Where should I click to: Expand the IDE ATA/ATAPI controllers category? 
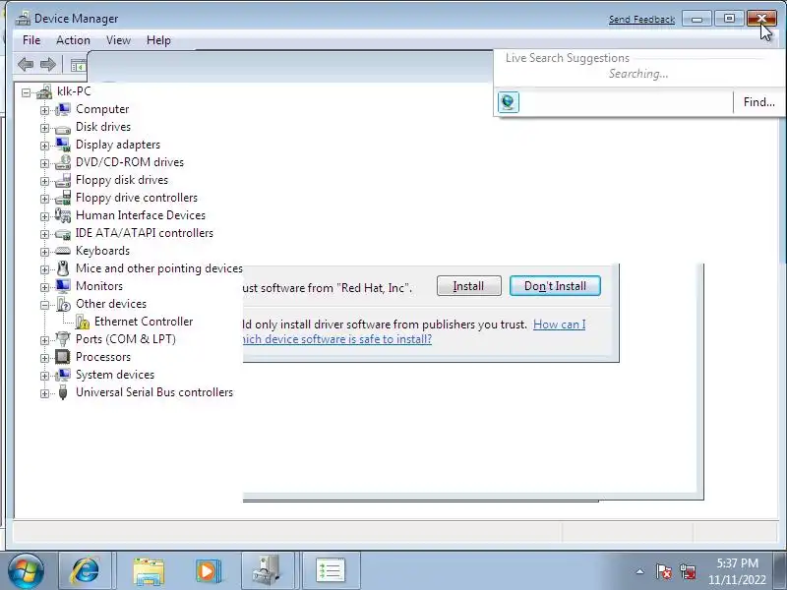[x=44, y=234]
